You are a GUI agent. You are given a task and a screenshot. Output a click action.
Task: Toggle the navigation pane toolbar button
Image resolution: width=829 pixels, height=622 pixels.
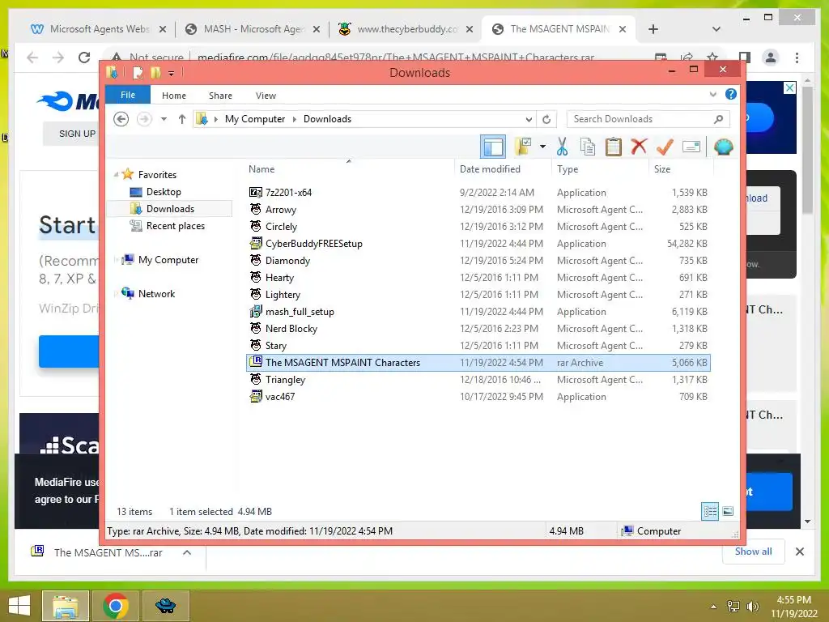[x=493, y=147]
